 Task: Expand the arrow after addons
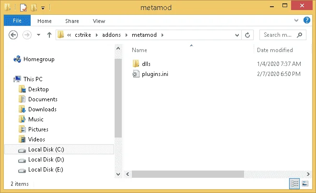[x=127, y=35]
